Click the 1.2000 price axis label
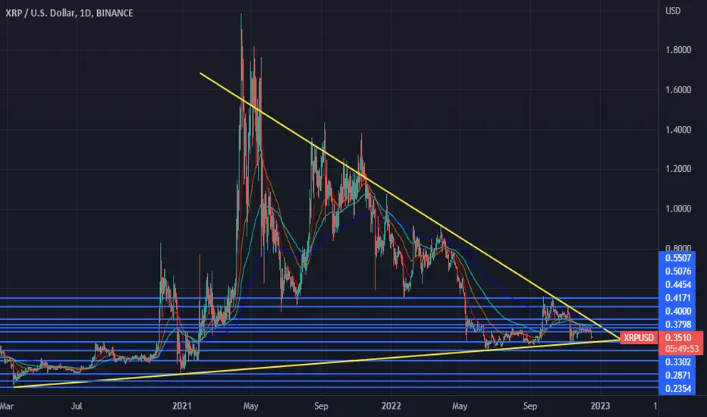Screen dimensions: 707x417 point(678,169)
